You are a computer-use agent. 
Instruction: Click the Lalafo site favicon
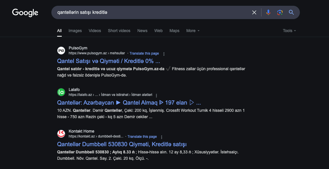point(61,92)
